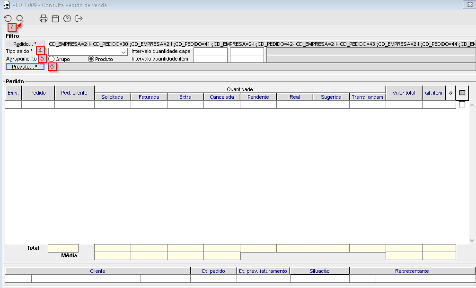
Task: Click the grid scrollbar down arrow
Action: 472,241
